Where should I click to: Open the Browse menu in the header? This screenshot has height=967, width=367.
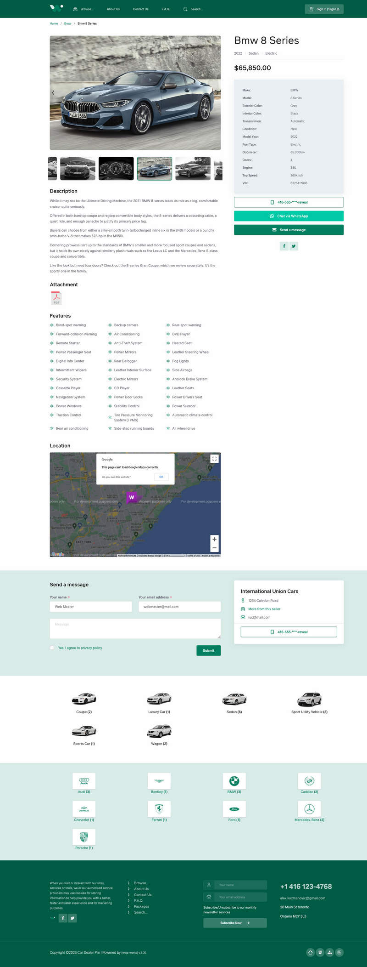[83, 9]
